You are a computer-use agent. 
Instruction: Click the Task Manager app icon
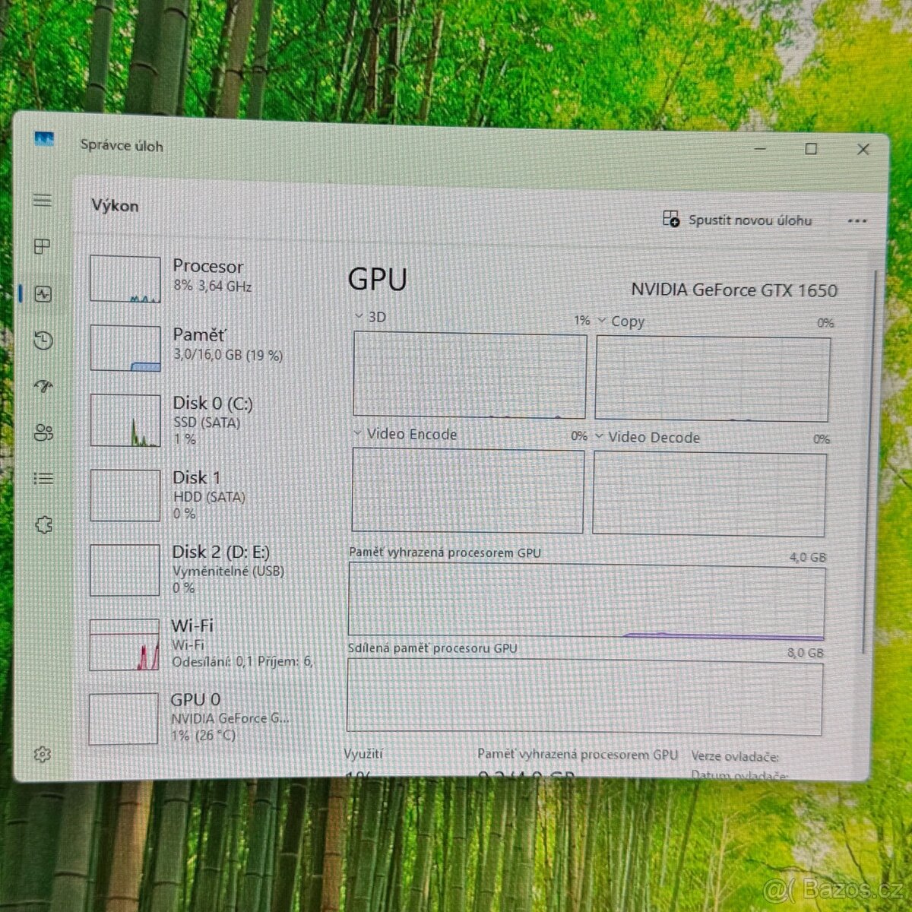point(44,139)
